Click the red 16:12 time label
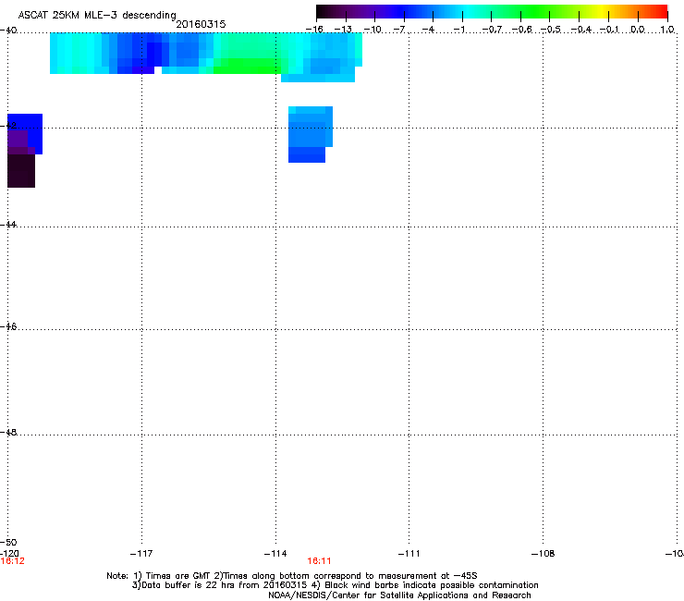The width and height of the screenshot is (684, 601). [x=13, y=561]
